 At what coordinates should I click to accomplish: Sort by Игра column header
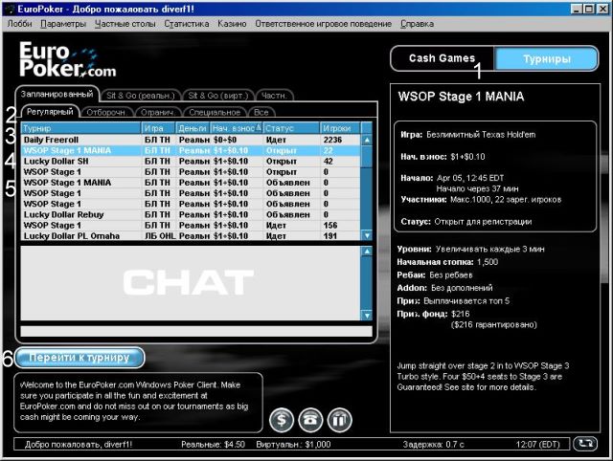(x=158, y=128)
